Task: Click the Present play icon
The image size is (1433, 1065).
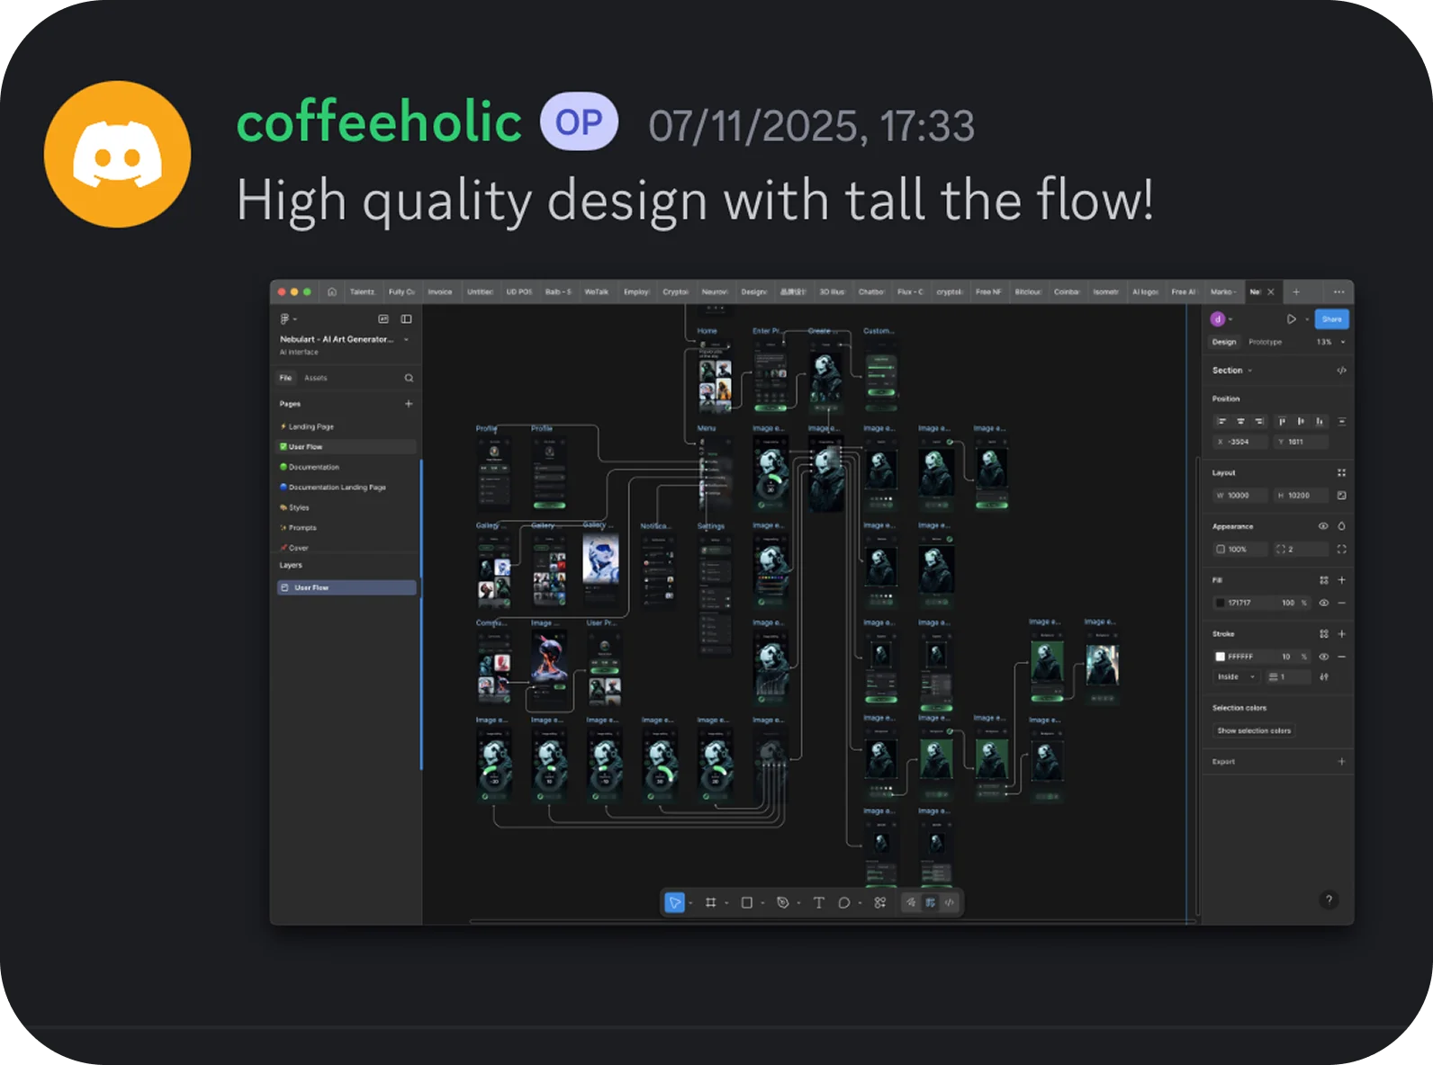Action: [x=1291, y=319]
